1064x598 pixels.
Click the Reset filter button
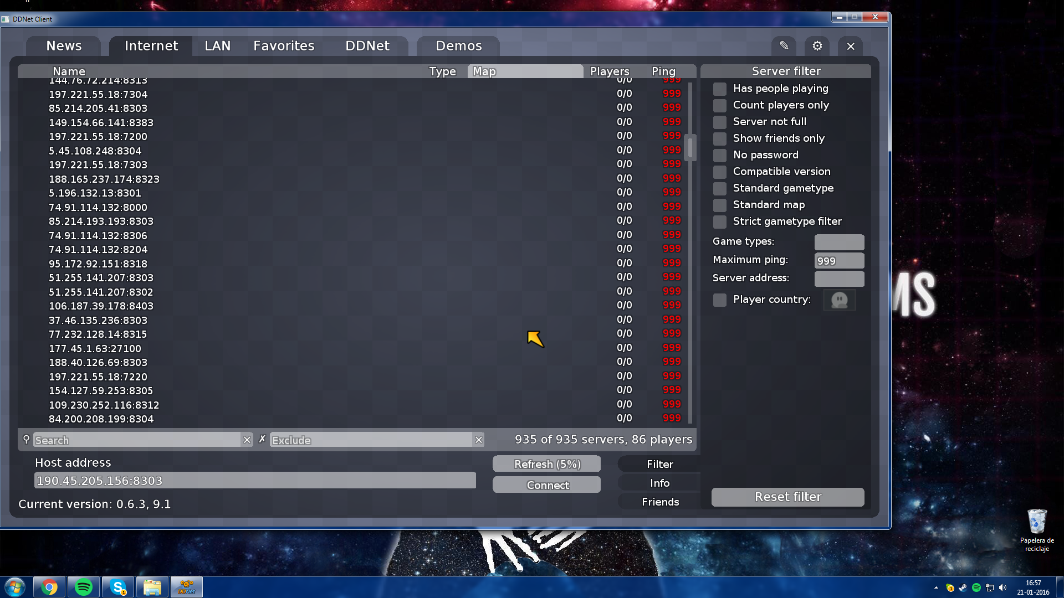pos(787,497)
